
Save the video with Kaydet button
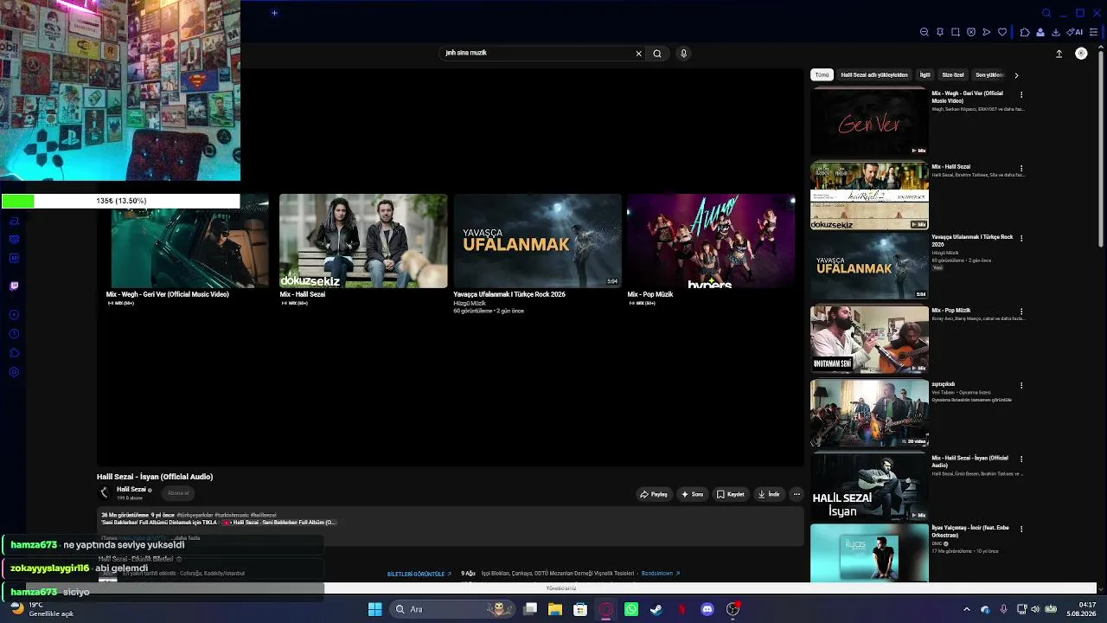731,494
